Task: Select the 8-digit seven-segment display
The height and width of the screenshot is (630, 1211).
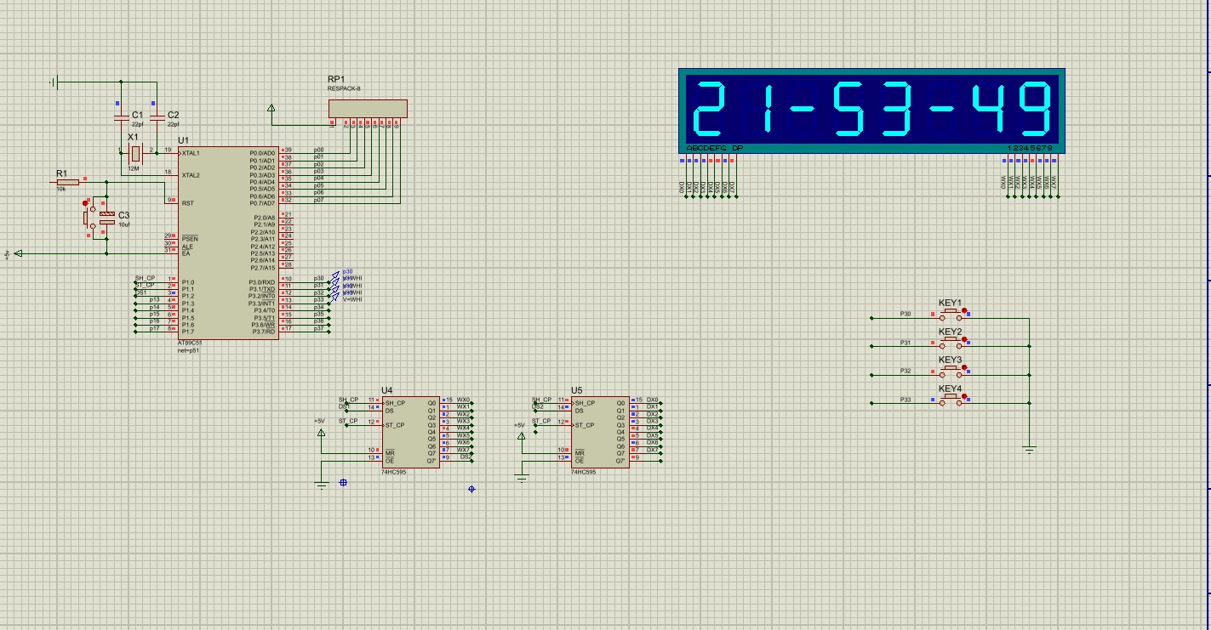Action: (x=871, y=111)
